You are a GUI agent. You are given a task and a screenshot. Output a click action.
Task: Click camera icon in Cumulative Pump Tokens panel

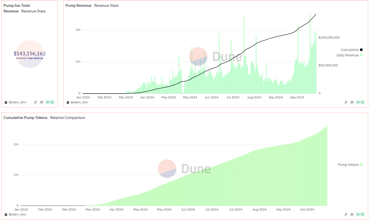tap(352, 214)
